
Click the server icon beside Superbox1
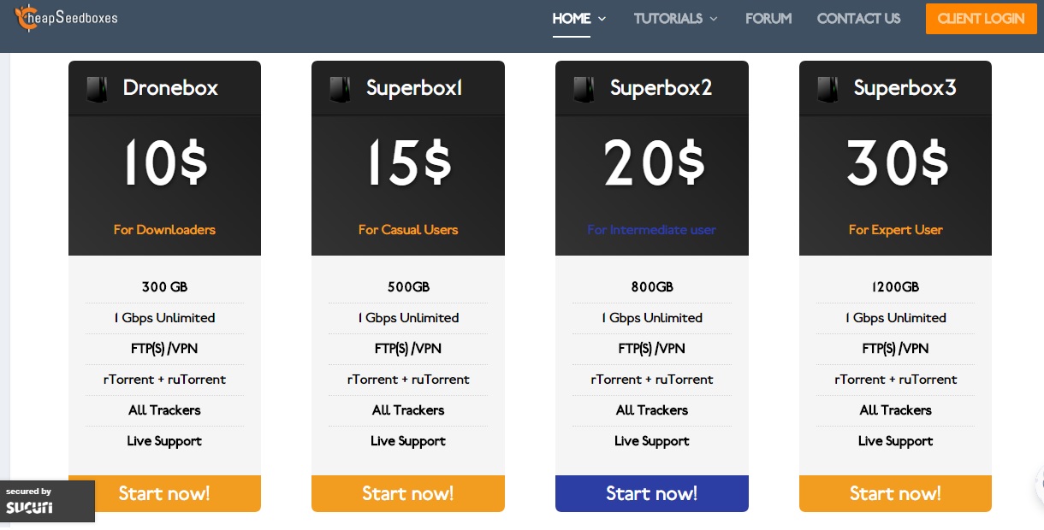(340, 89)
